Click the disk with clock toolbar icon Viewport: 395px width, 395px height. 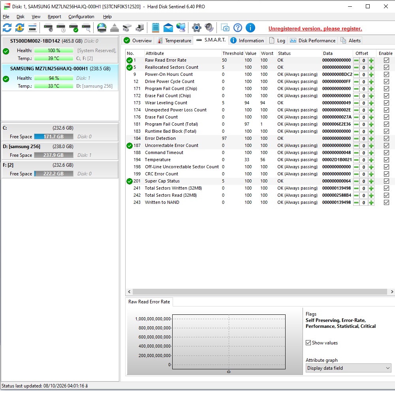(x=61, y=28)
